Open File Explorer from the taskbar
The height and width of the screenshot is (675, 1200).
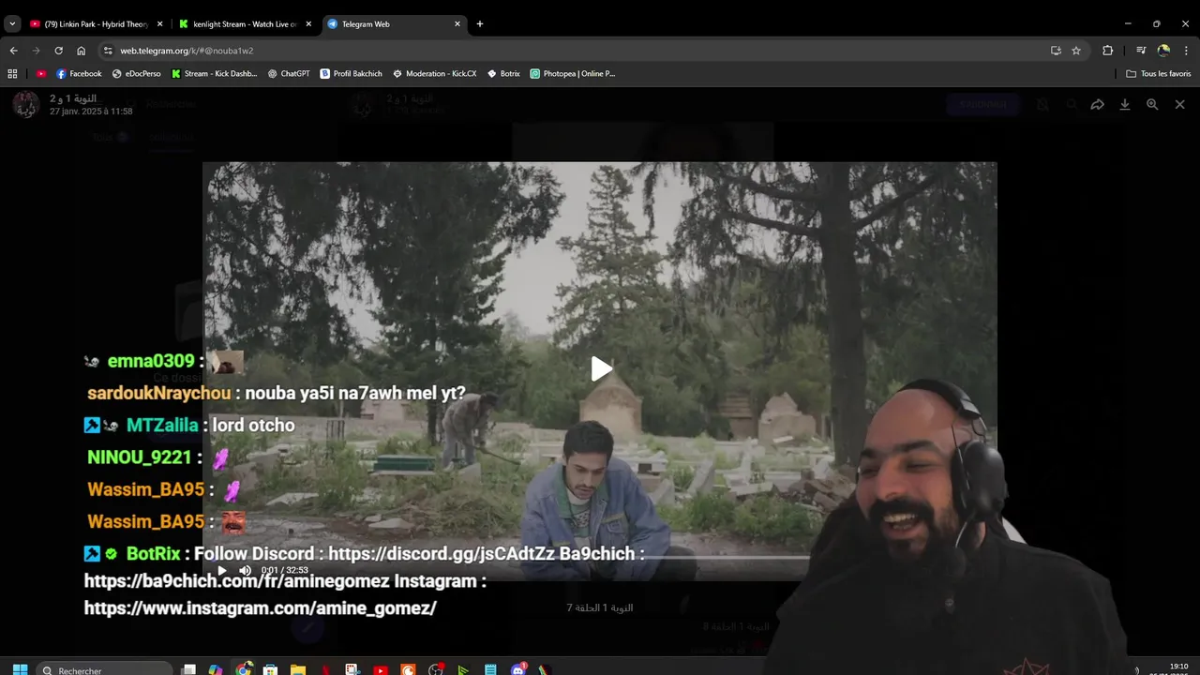(x=298, y=670)
